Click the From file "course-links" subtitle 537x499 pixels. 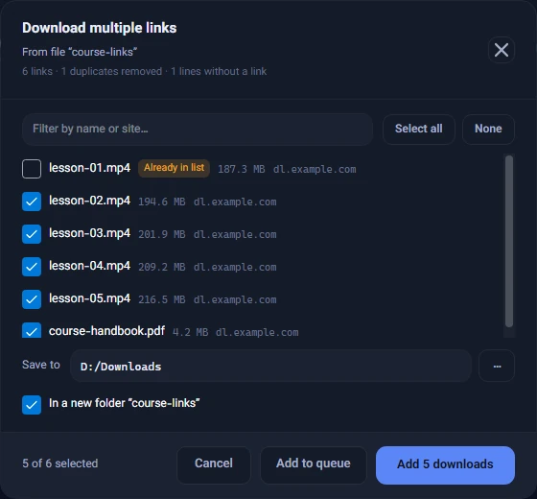coord(80,52)
